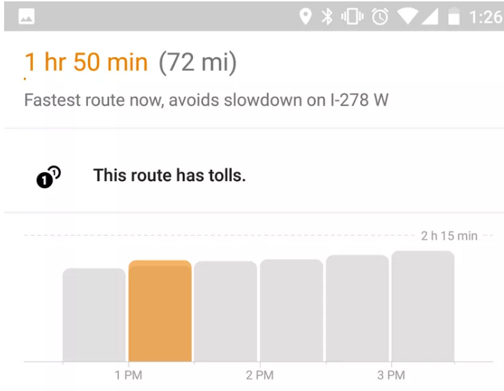
Task: Select the leftmost gray bar in the chart
Action: coord(94,315)
